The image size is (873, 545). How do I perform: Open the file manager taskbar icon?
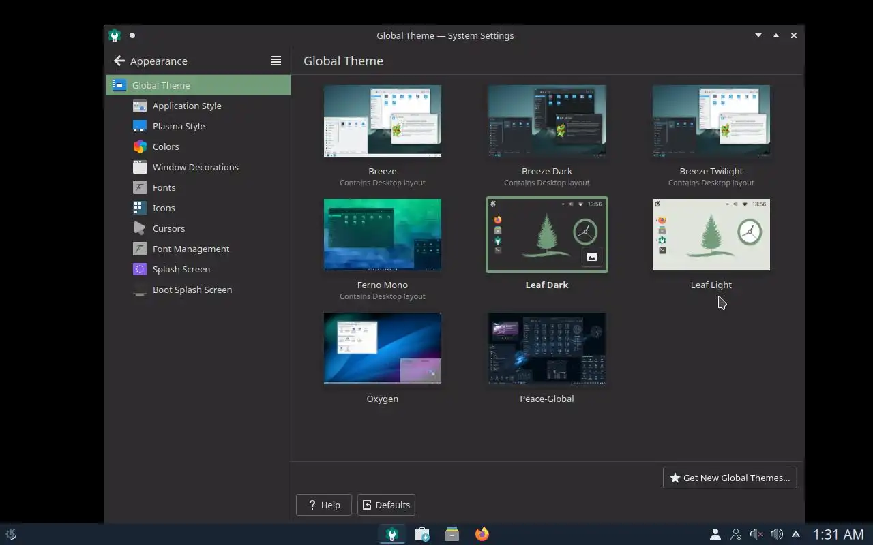click(x=452, y=534)
